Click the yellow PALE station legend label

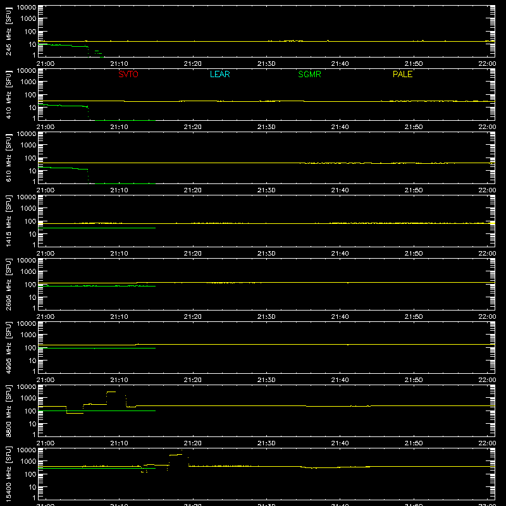click(402, 74)
